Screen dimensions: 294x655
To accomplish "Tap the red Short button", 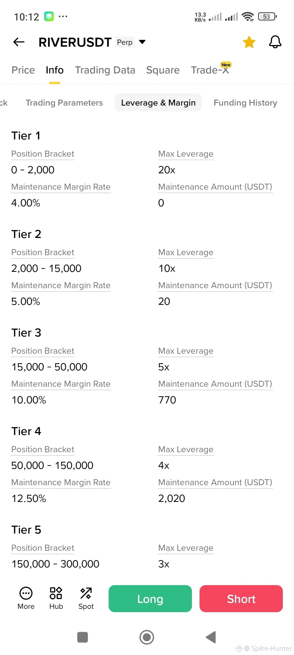I will coord(241,599).
